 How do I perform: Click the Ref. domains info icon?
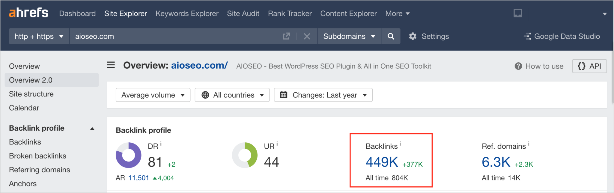point(528,144)
